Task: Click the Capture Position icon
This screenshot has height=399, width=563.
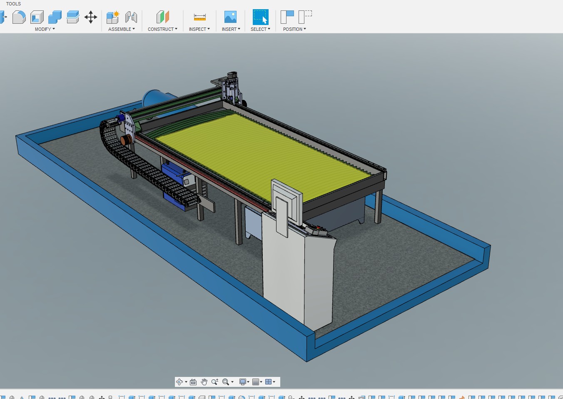Action: pos(287,17)
